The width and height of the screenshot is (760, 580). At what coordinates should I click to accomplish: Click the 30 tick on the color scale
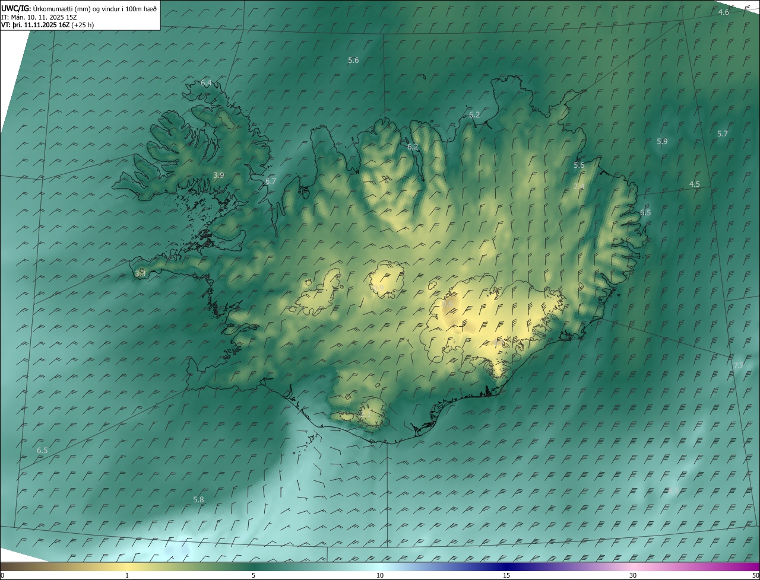[633, 575]
